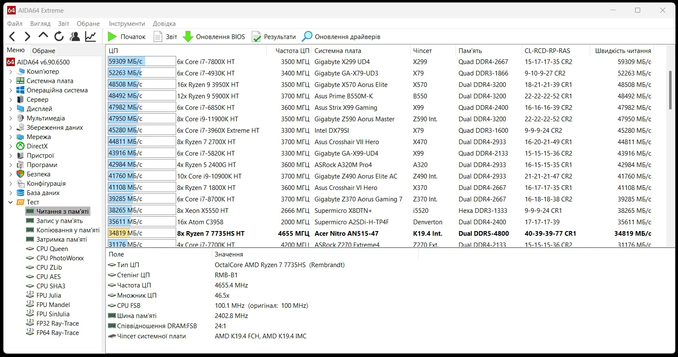Open the Інструменти menu
The height and width of the screenshot is (357, 678).
point(127,23)
